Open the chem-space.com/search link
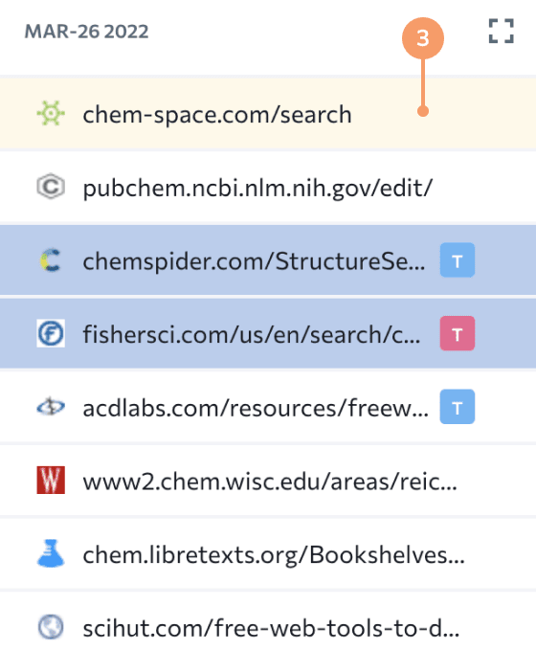This screenshot has height=651, width=536. (217, 114)
